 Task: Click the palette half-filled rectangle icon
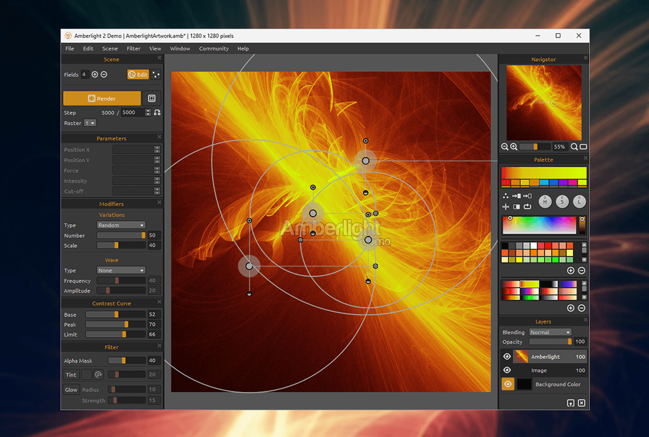pyautogui.click(x=516, y=206)
